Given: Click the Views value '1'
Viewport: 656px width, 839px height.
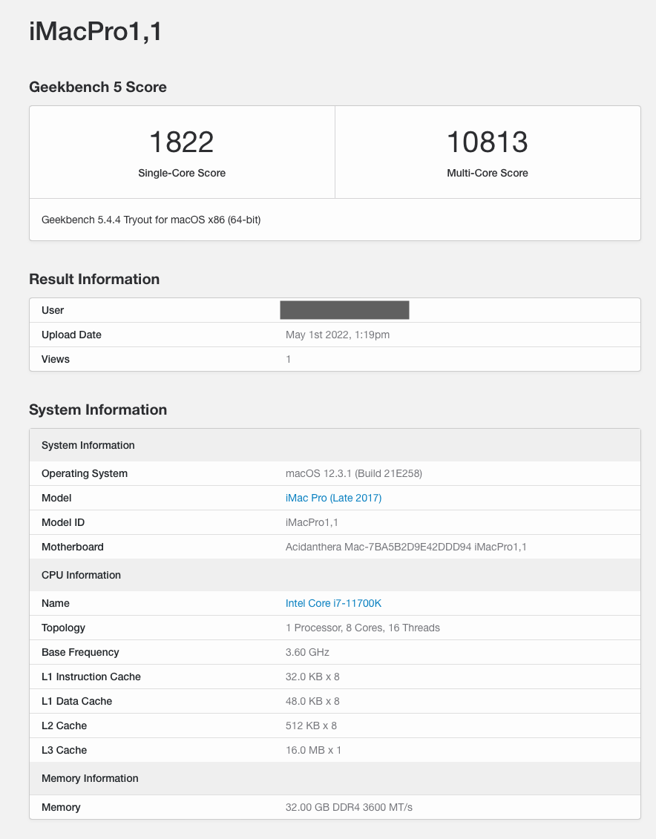Looking at the screenshot, I should click(x=289, y=360).
